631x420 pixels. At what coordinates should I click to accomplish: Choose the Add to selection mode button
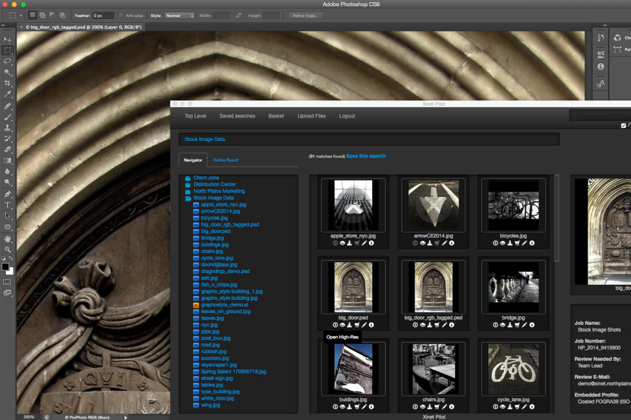click(42, 15)
